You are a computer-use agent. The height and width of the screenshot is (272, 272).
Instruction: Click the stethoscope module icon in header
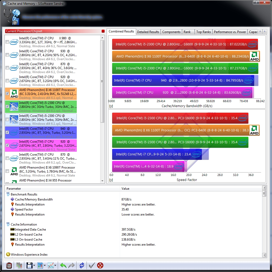[12, 17]
